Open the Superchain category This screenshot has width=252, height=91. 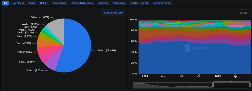point(59,3)
